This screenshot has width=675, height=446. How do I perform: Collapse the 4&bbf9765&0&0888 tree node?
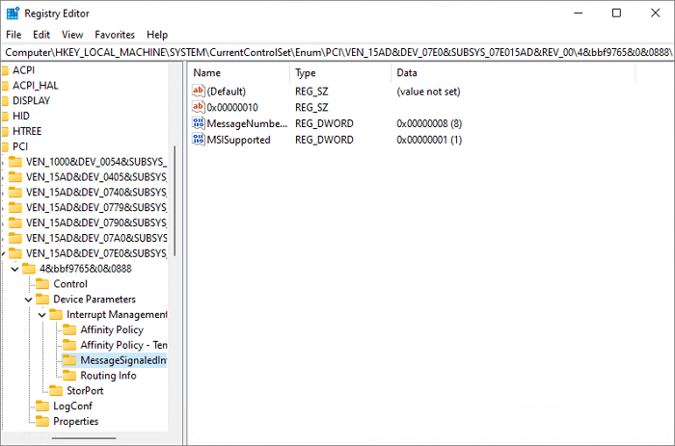pyautogui.click(x=14, y=269)
